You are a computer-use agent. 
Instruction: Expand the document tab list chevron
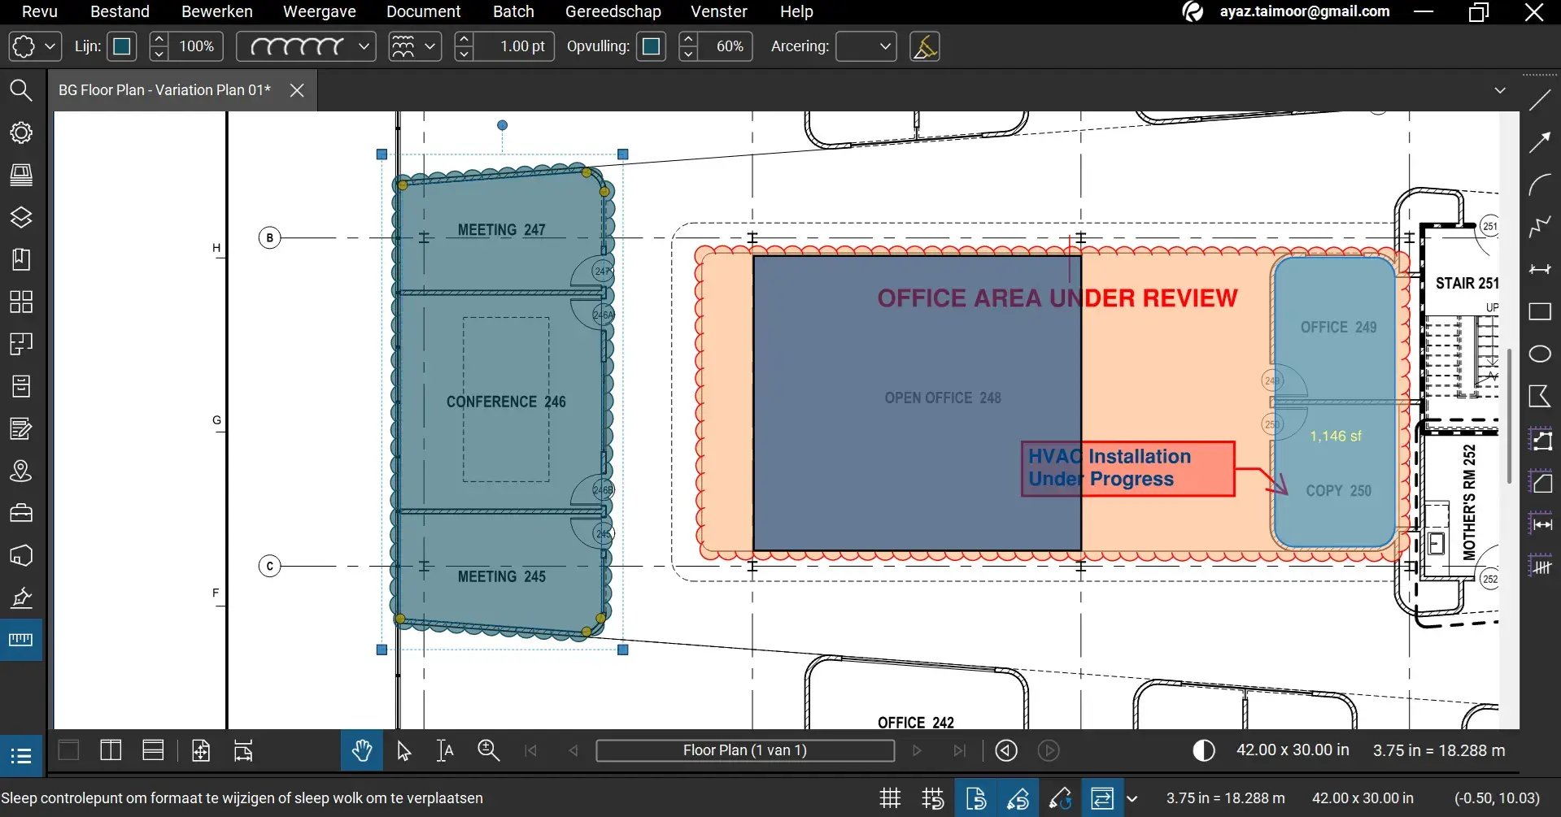coord(1500,90)
